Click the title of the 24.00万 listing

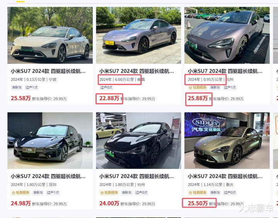click(136, 176)
